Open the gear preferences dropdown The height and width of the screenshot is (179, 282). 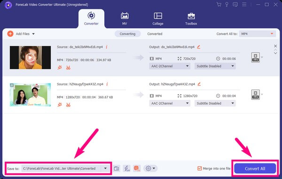point(150,169)
